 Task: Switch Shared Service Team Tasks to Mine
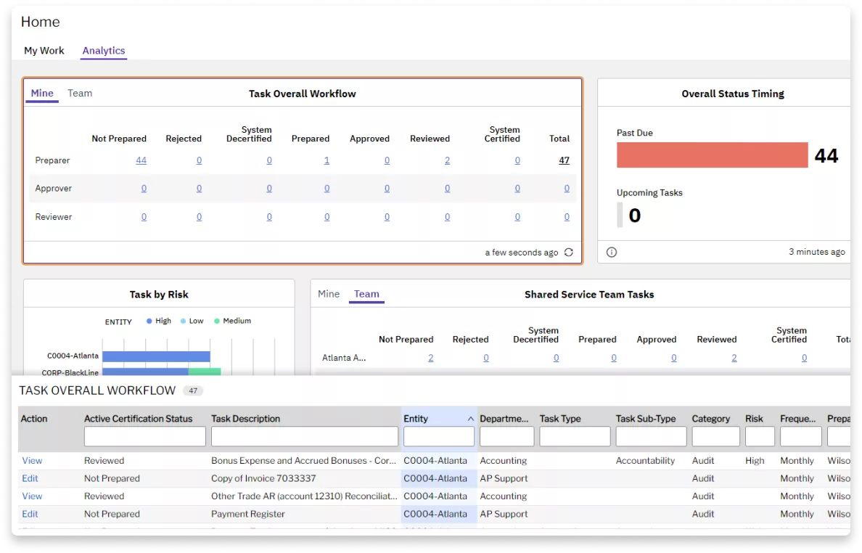point(329,294)
